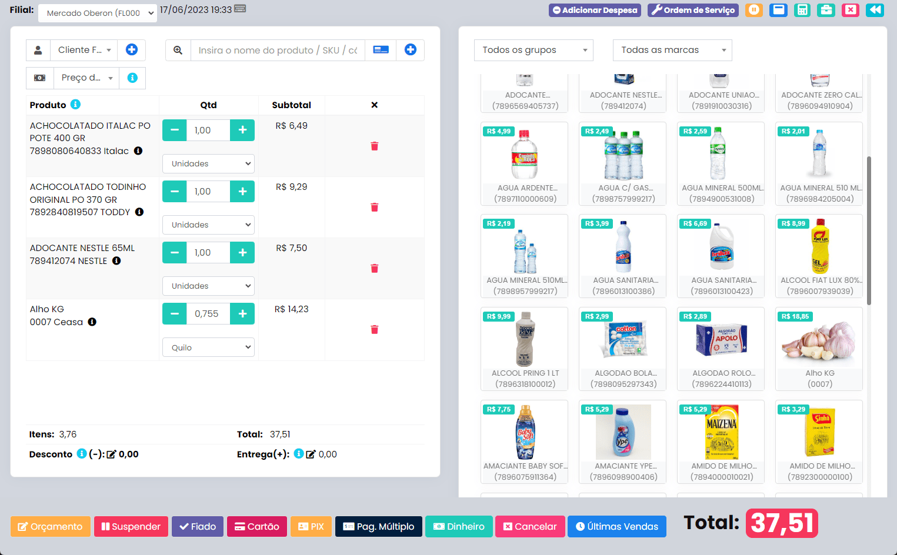The image size is (897, 555).
Task: Click the magnifier icon beside product search
Action: (178, 50)
